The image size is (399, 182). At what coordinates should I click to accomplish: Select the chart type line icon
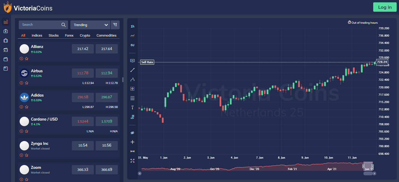133,36
